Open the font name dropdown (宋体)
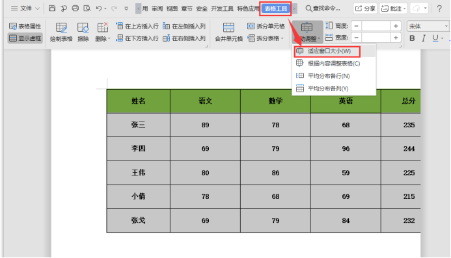 pos(428,26)
